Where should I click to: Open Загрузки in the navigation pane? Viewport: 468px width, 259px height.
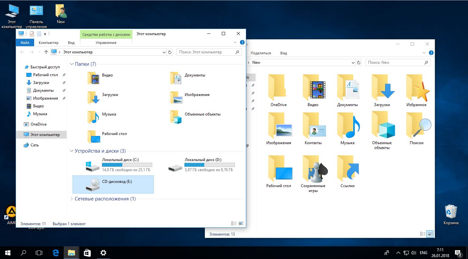41,83
